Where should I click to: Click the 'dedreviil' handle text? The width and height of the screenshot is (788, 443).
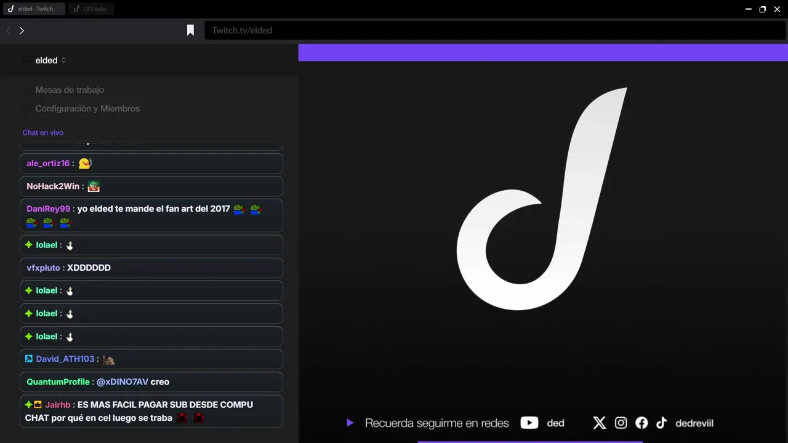(x=694, y=423)
